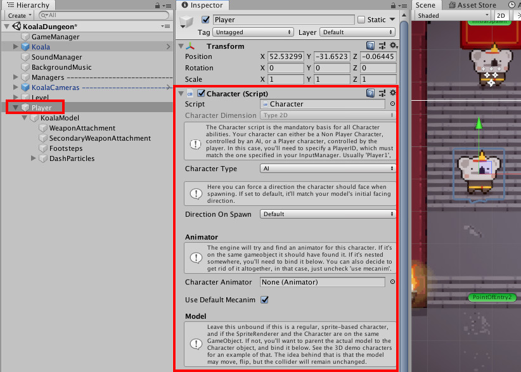Click the Player GameObject cube icon in Inspector
The image size is (521, 372).
click(x=186, y=22)
